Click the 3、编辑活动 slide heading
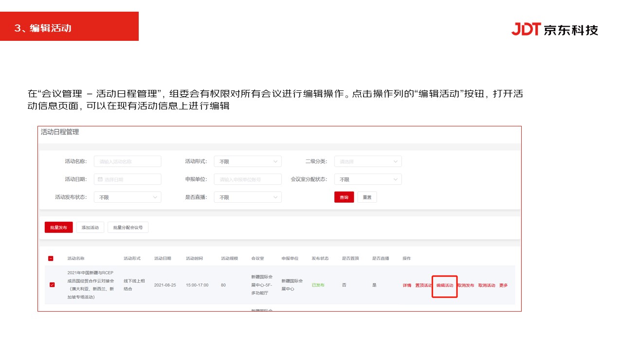This screenshot has width=623, height=350. click(x=43, y=28)
